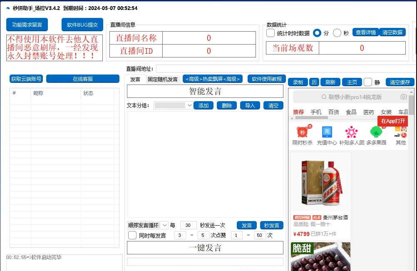Click the 直播间地址 input field
Image resolution: width=417 pixels, height=271 pixels.
click(x=285, y=69)
